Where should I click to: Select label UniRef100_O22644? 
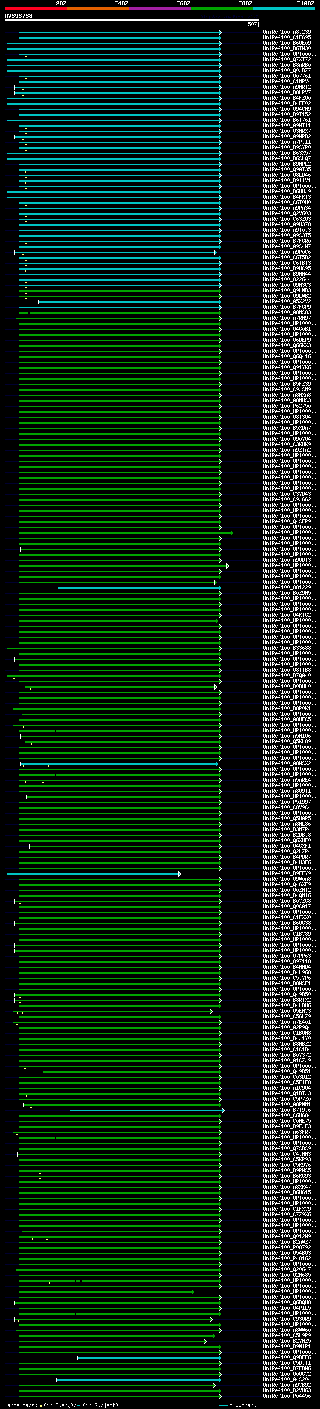[287, 279]
